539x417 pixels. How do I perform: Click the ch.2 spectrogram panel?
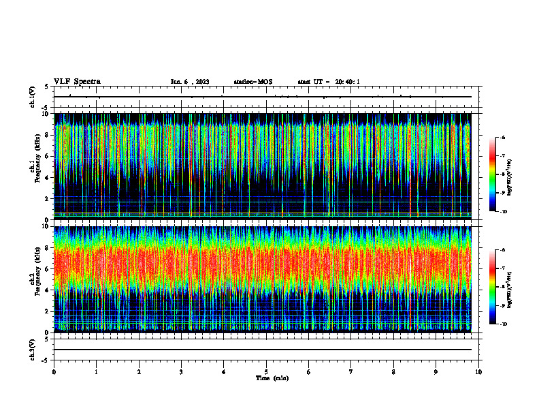coord(262,279)
